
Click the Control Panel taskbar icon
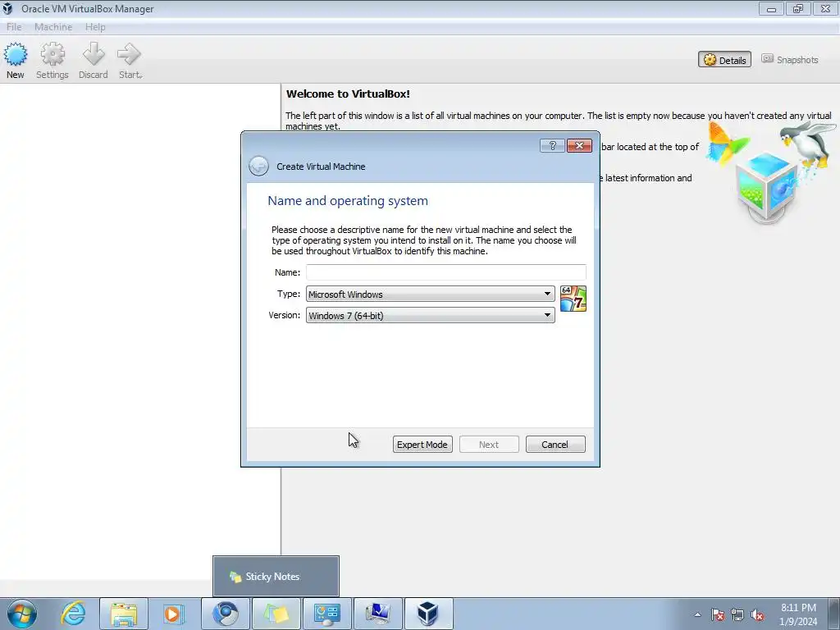tap(326, 614)
